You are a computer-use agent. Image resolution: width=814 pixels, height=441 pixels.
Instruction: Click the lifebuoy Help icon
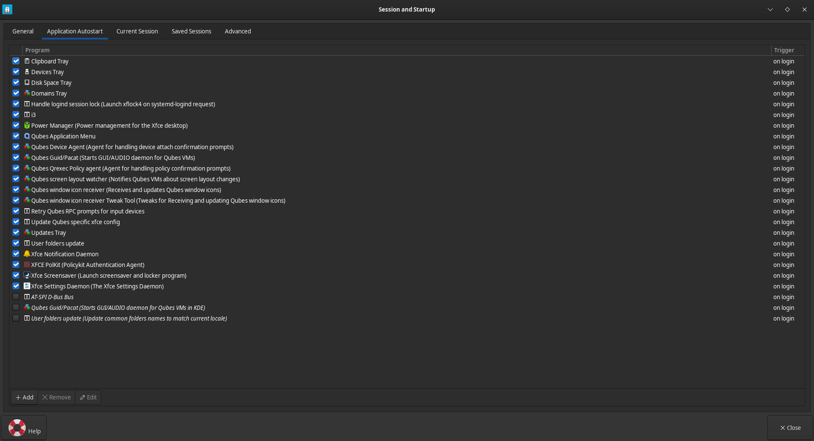coord(17,427)
